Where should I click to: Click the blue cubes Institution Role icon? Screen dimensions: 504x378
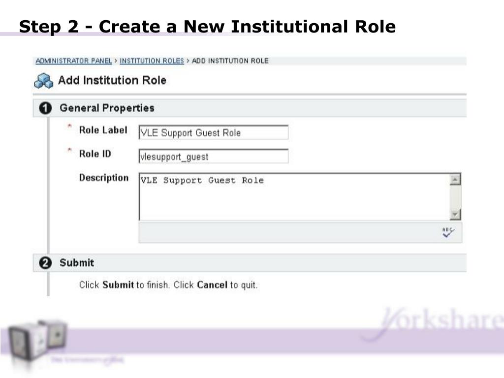tap(43, 81)
